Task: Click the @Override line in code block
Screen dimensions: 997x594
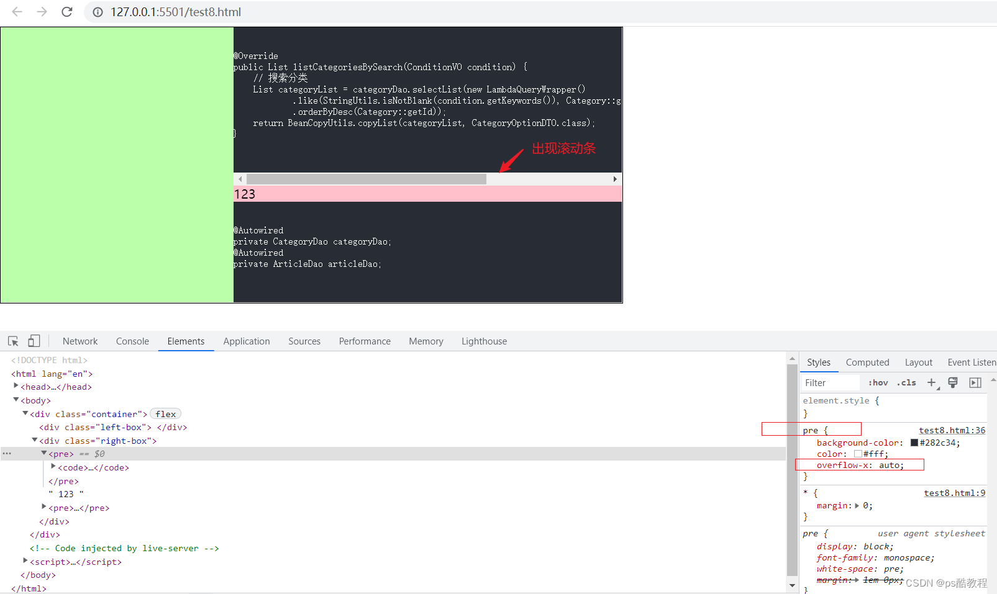Action: tap(256, 56)
